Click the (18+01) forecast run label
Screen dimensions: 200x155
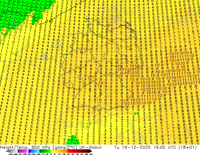[x=187, y=147]
